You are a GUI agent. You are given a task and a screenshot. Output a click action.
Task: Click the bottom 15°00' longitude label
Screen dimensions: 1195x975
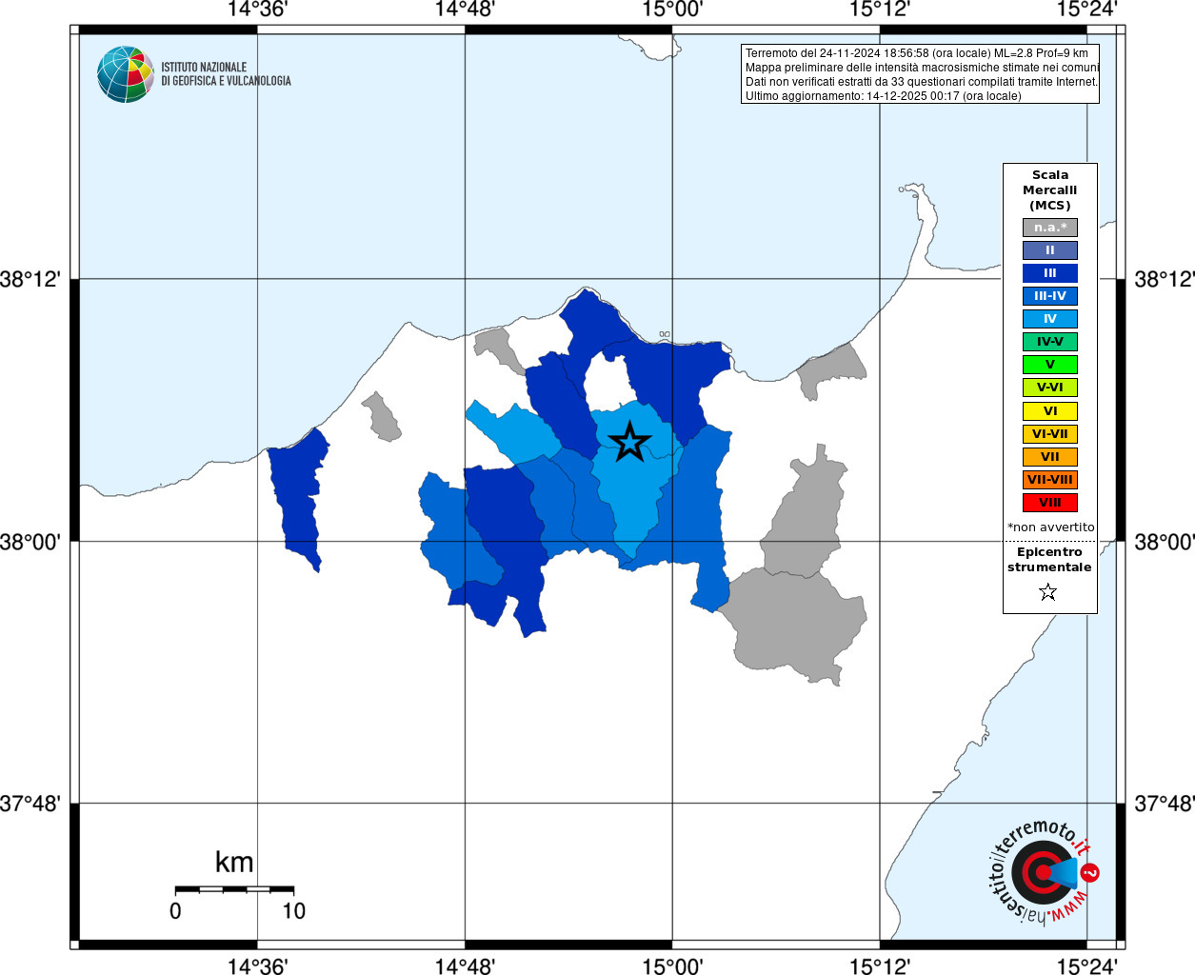coord(672,966)
